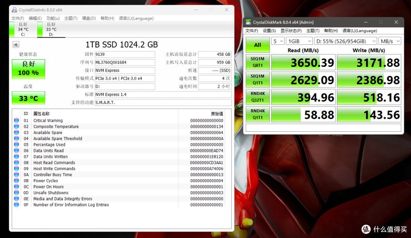This screenshot has height=238, width=411.
Task: Click the host writes total value 959 GB
Action: [x=215, y=63]
